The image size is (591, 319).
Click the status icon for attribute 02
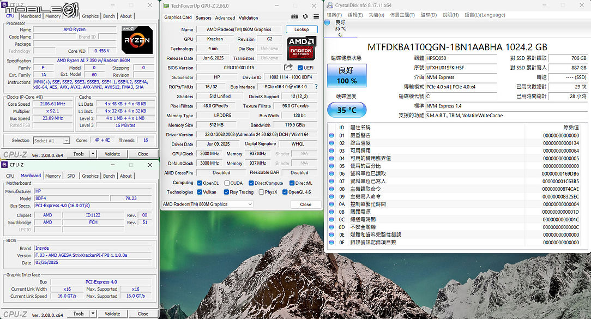point(331,143)
